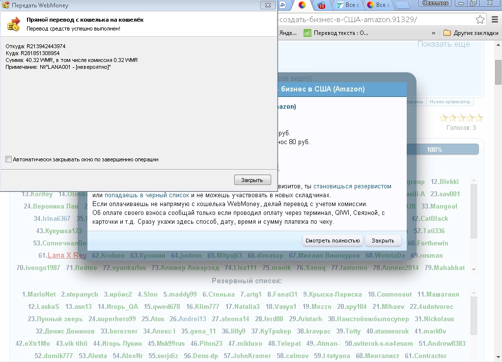Switch to the rightmost Все с color-wheel tab

coord(378,5)
